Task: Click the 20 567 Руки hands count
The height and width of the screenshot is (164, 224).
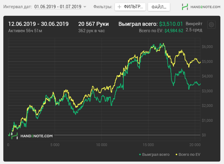Action: [x=93, y=24]
